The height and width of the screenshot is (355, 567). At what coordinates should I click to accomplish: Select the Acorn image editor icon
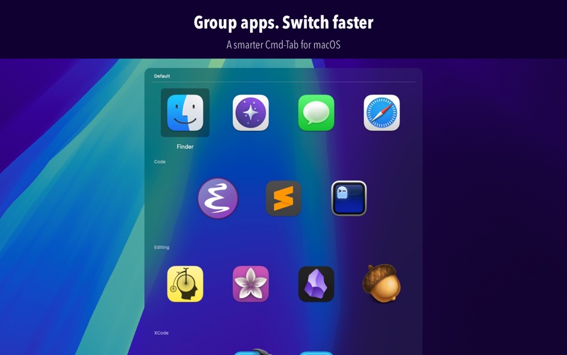pos(381,284)
